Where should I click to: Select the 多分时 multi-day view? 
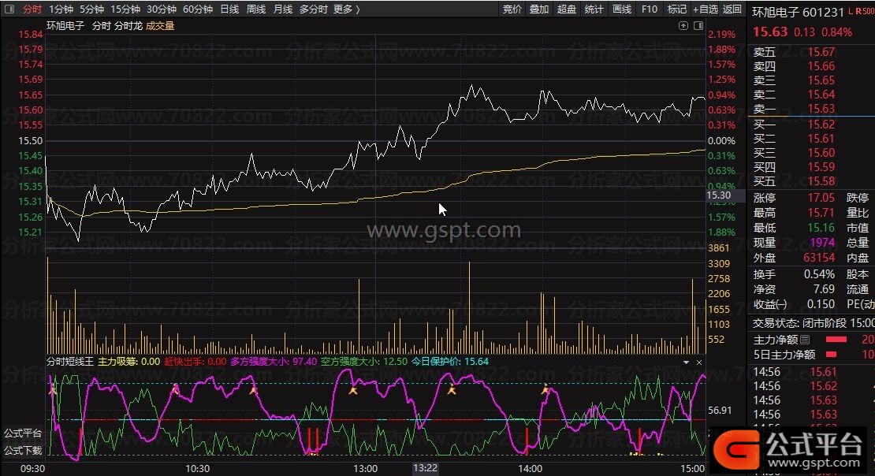click(x=314, y=9)
